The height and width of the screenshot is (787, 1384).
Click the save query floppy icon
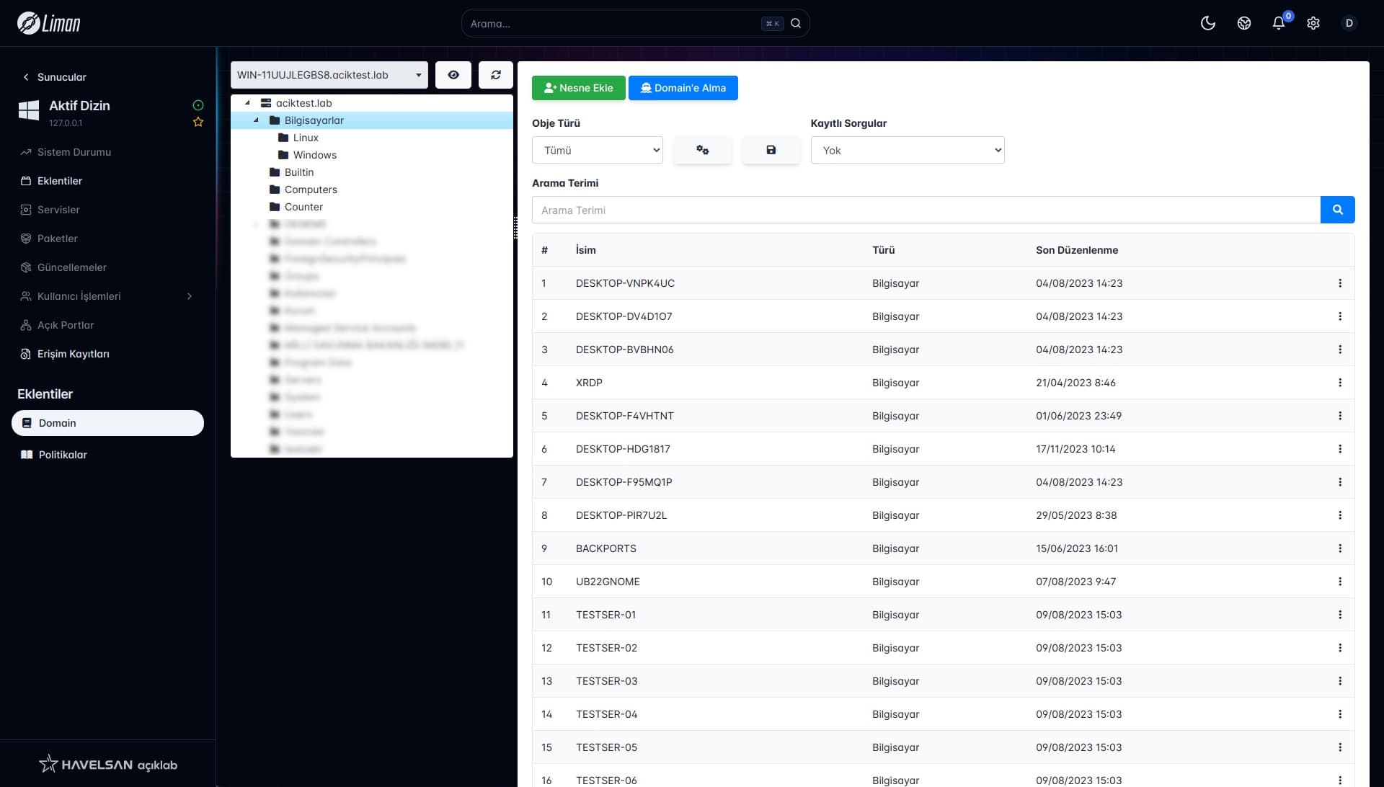click(x=771, y=150)
